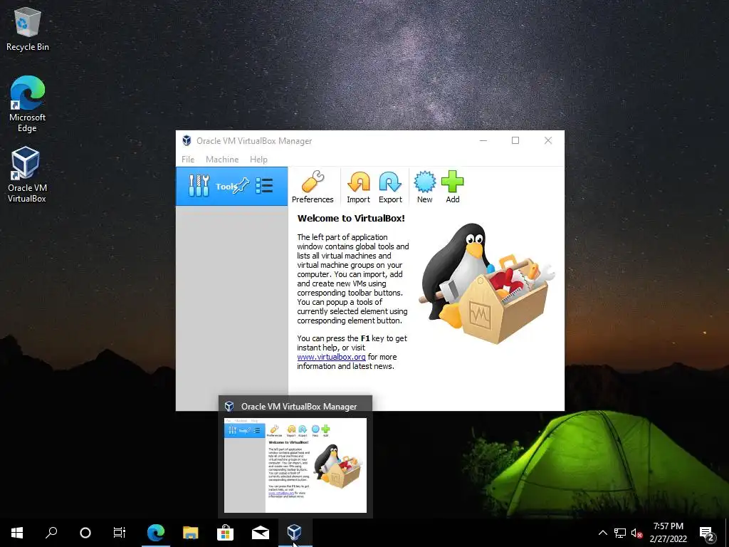Select the Recycle Bin desktop icon
Viewport: 729px width, 547px height.
click(28, 28)
